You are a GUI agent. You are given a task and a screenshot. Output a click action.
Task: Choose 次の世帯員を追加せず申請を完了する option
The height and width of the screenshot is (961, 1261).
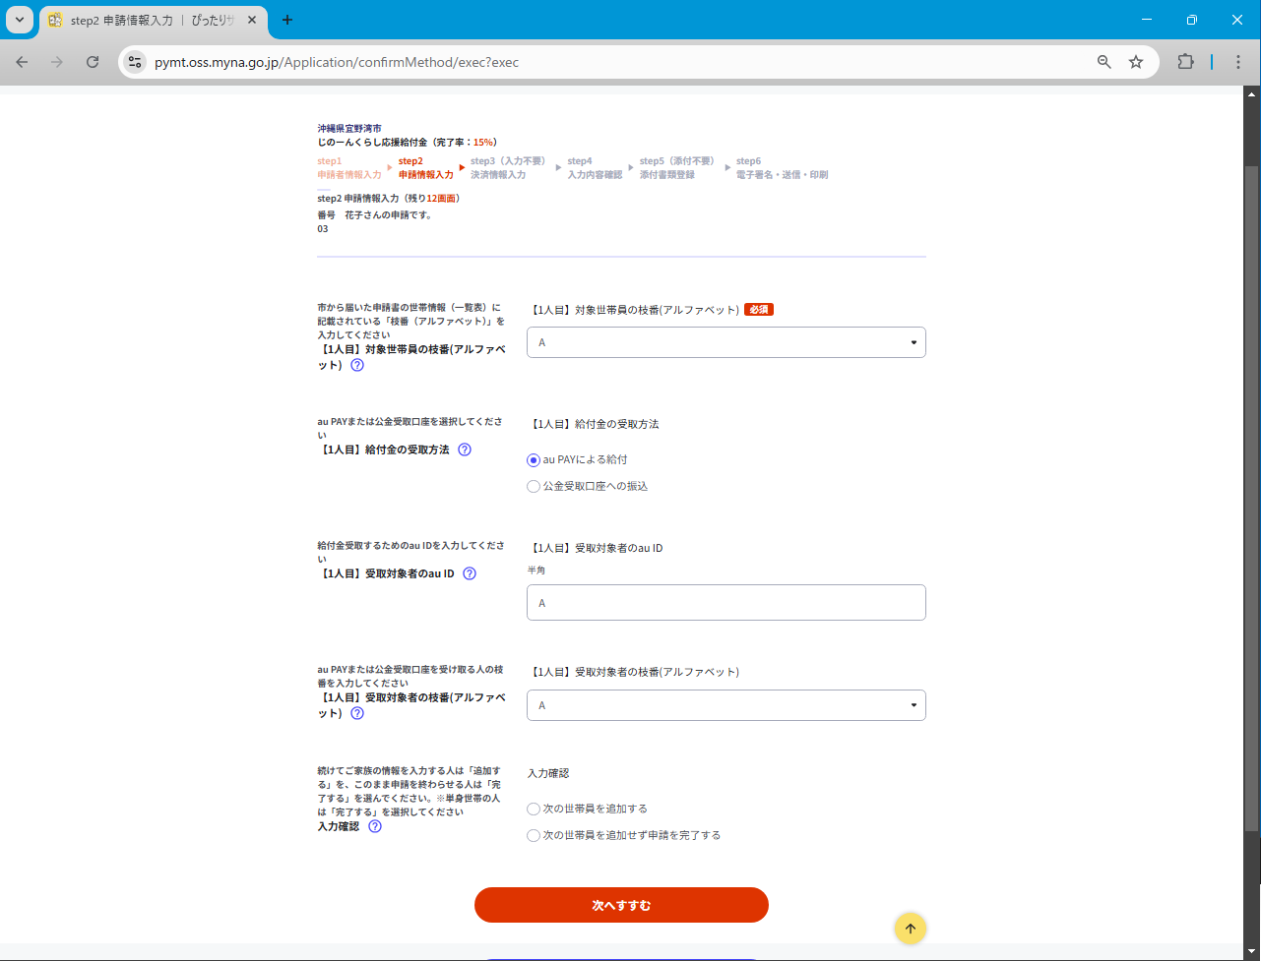point(534,835)
